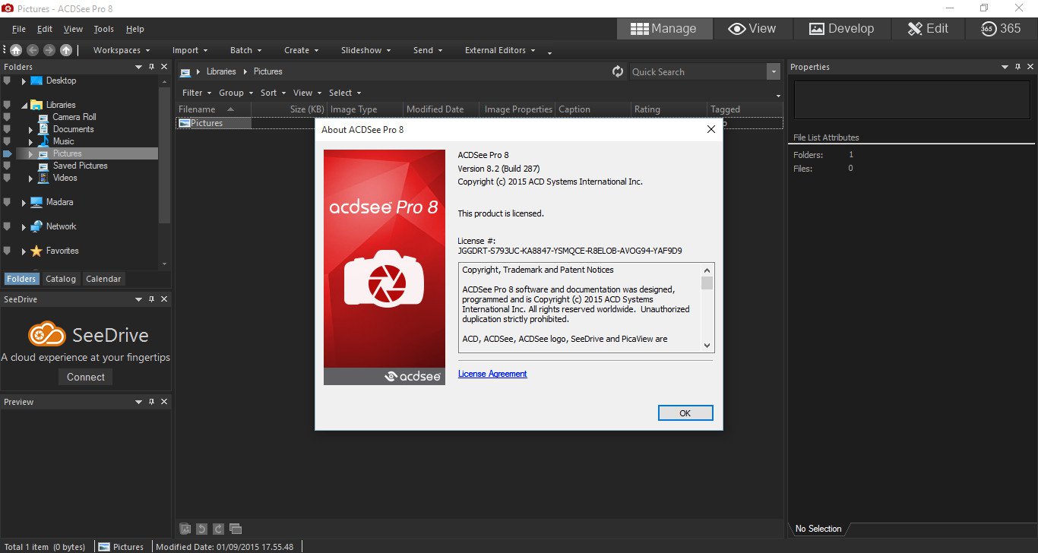The image size is (1038, 553).
Task: Toggle Easy-Select marker for Documents
Action: point(7,129)
